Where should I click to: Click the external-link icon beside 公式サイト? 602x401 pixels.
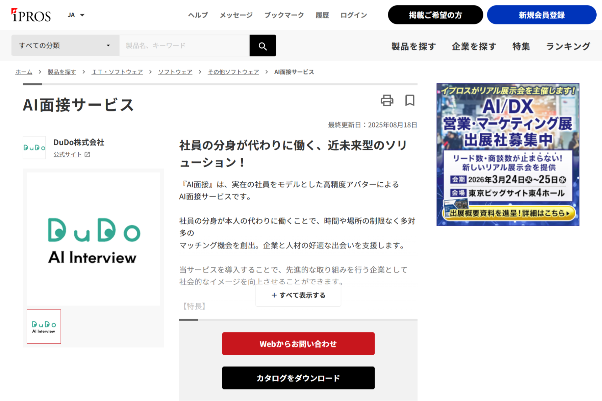[x=87, y=154]
